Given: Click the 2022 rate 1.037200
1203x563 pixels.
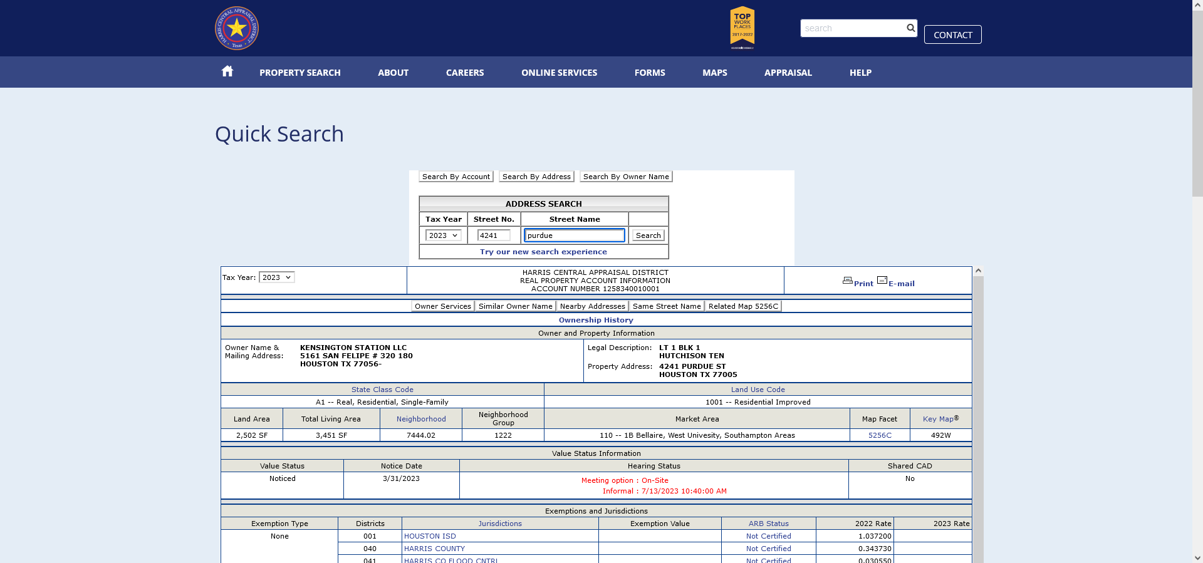Looking at the screenshot, I should pos(875,536).
